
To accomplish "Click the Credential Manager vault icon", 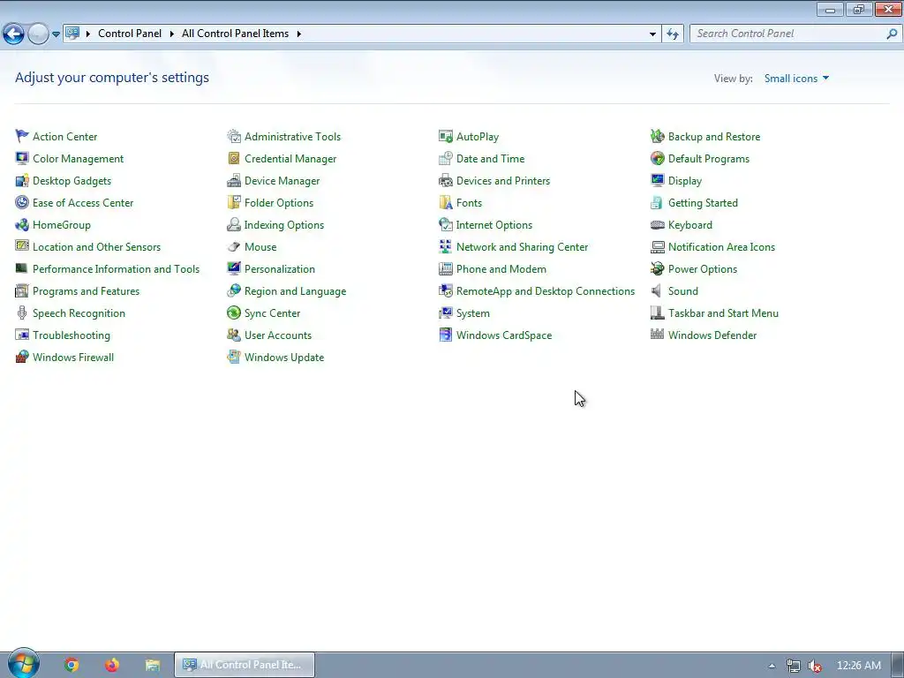I will pyautogui.click(x=233, y=159).
